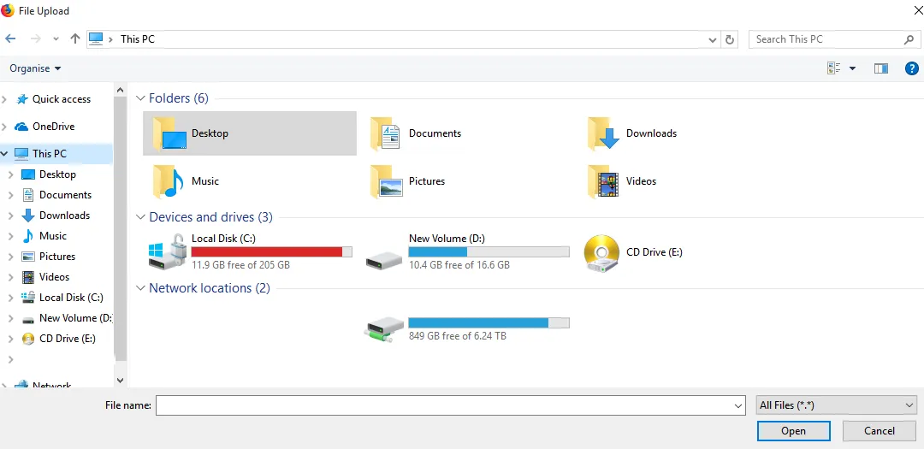Viewport: 924px width, 449px height.
Task: Click the Desktop folder icon in Folders
Action: [x=169, y=133]
